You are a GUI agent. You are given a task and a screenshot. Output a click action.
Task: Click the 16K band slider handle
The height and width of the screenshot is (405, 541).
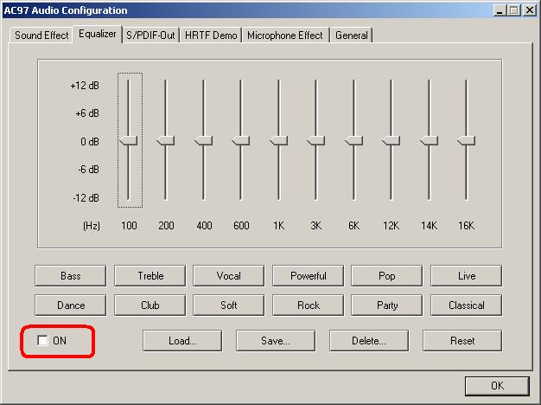pos(467,140)
